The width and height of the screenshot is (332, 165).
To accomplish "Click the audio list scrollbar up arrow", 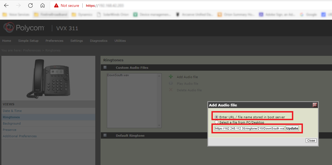I will pyautogui.click(x=159, y=76).
